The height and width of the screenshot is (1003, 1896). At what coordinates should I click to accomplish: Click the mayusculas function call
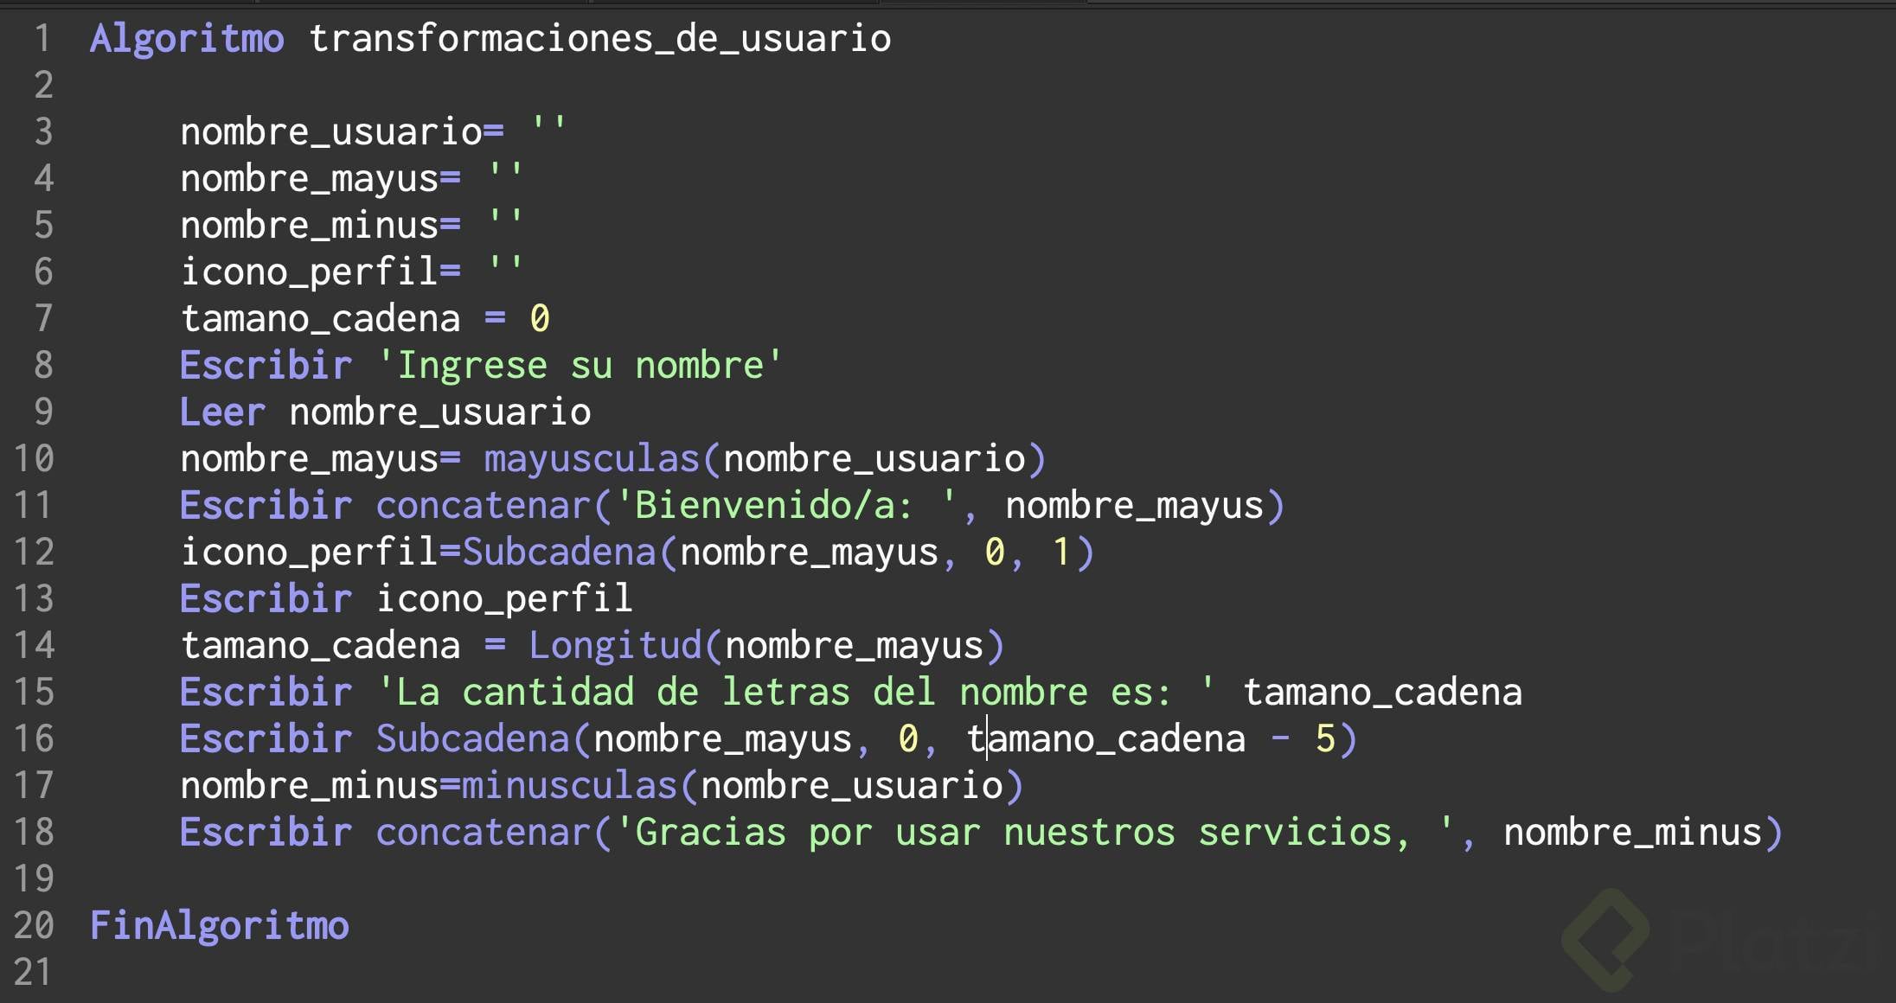592,459
